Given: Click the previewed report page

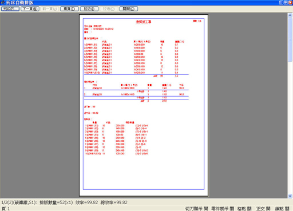Looking at the screenshot, I should [x=144, y=105].
